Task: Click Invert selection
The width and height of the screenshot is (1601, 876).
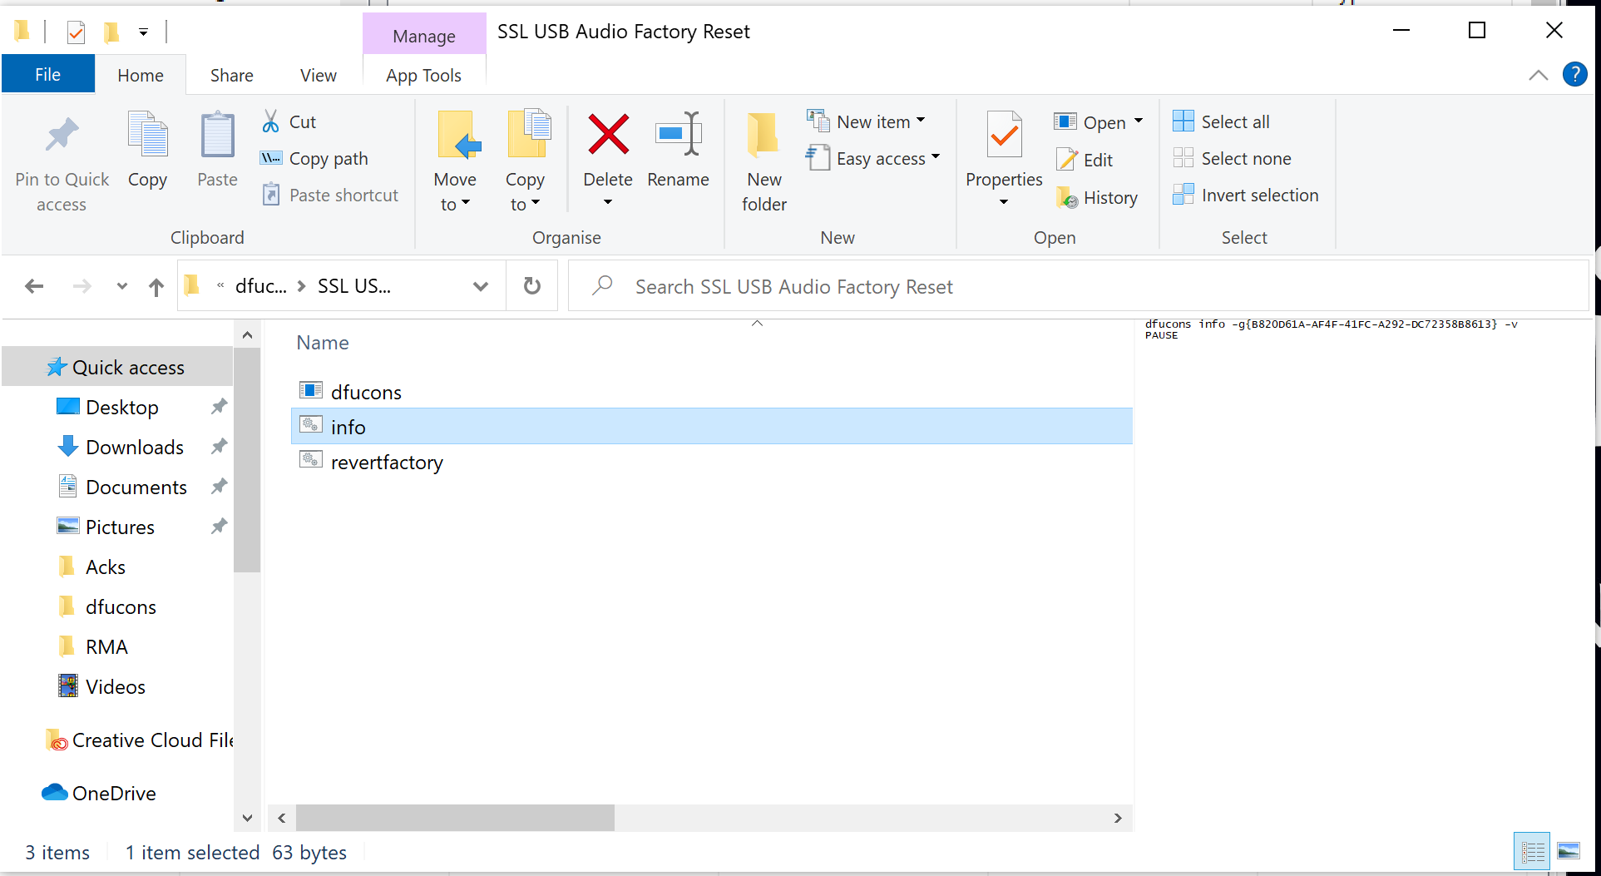Action: click(1245, 195)
